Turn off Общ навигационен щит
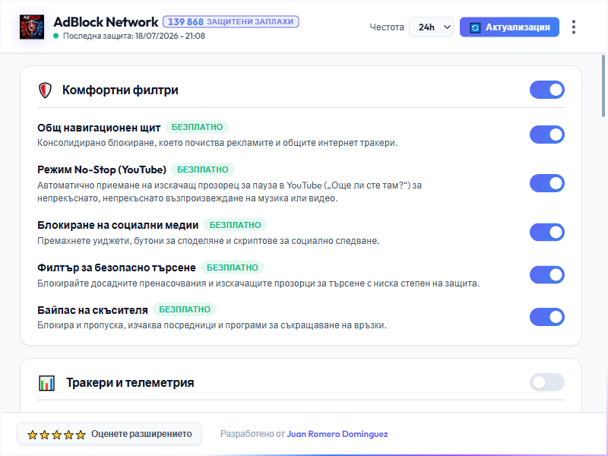 point(546,135)
